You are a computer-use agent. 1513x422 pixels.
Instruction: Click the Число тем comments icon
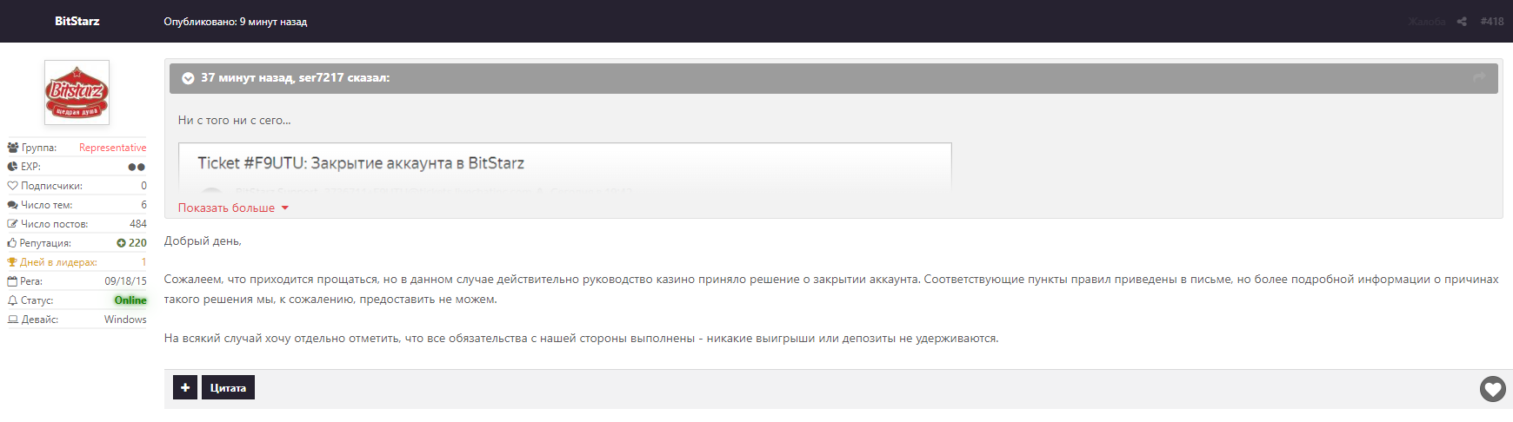[x=12, y=205]
